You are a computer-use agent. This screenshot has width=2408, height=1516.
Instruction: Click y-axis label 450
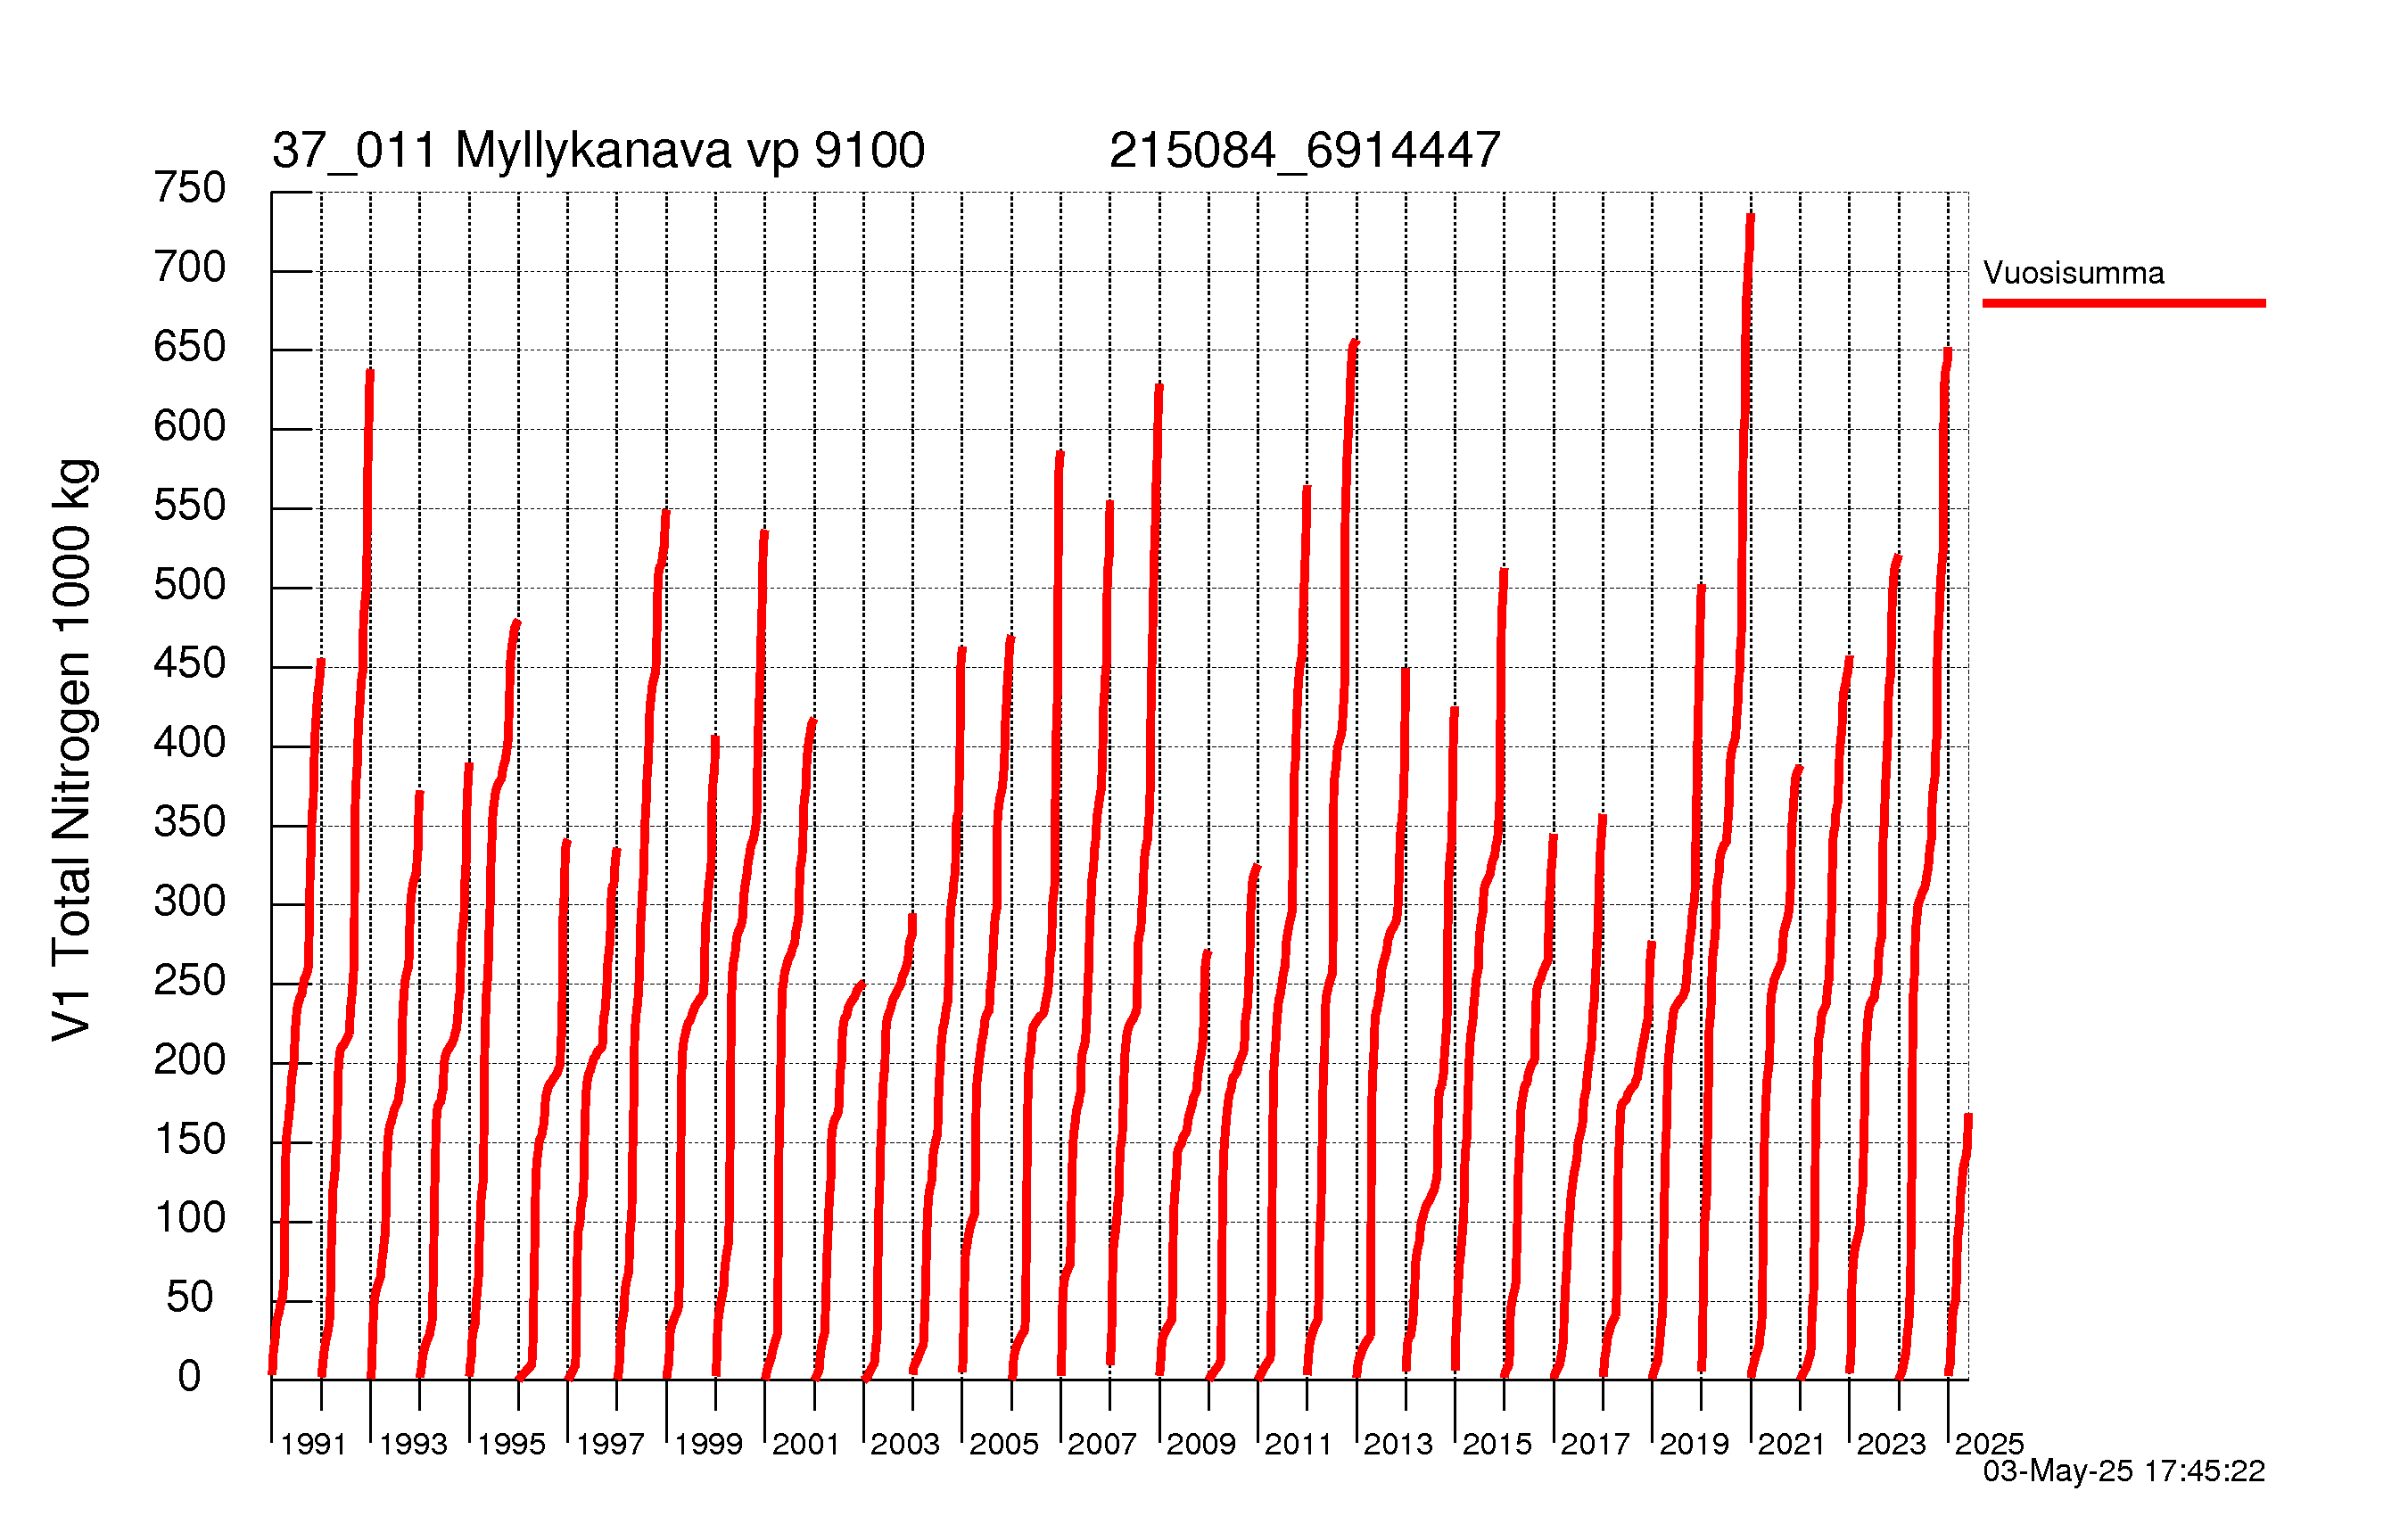[190, 664]
